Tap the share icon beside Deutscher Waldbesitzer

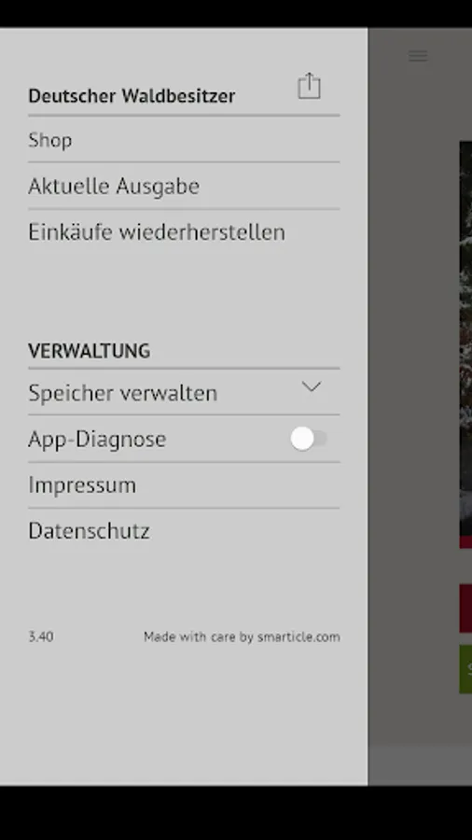point(309,86)
